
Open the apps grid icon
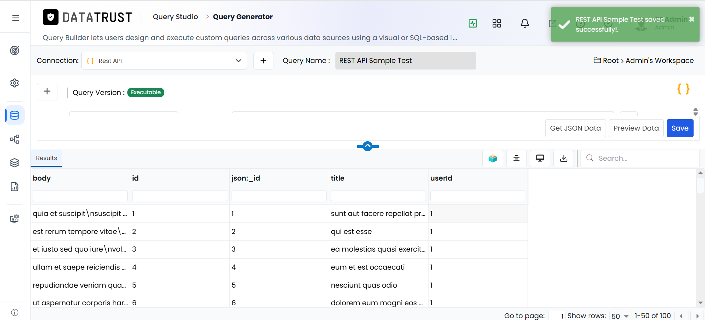[x=497, y=24]
